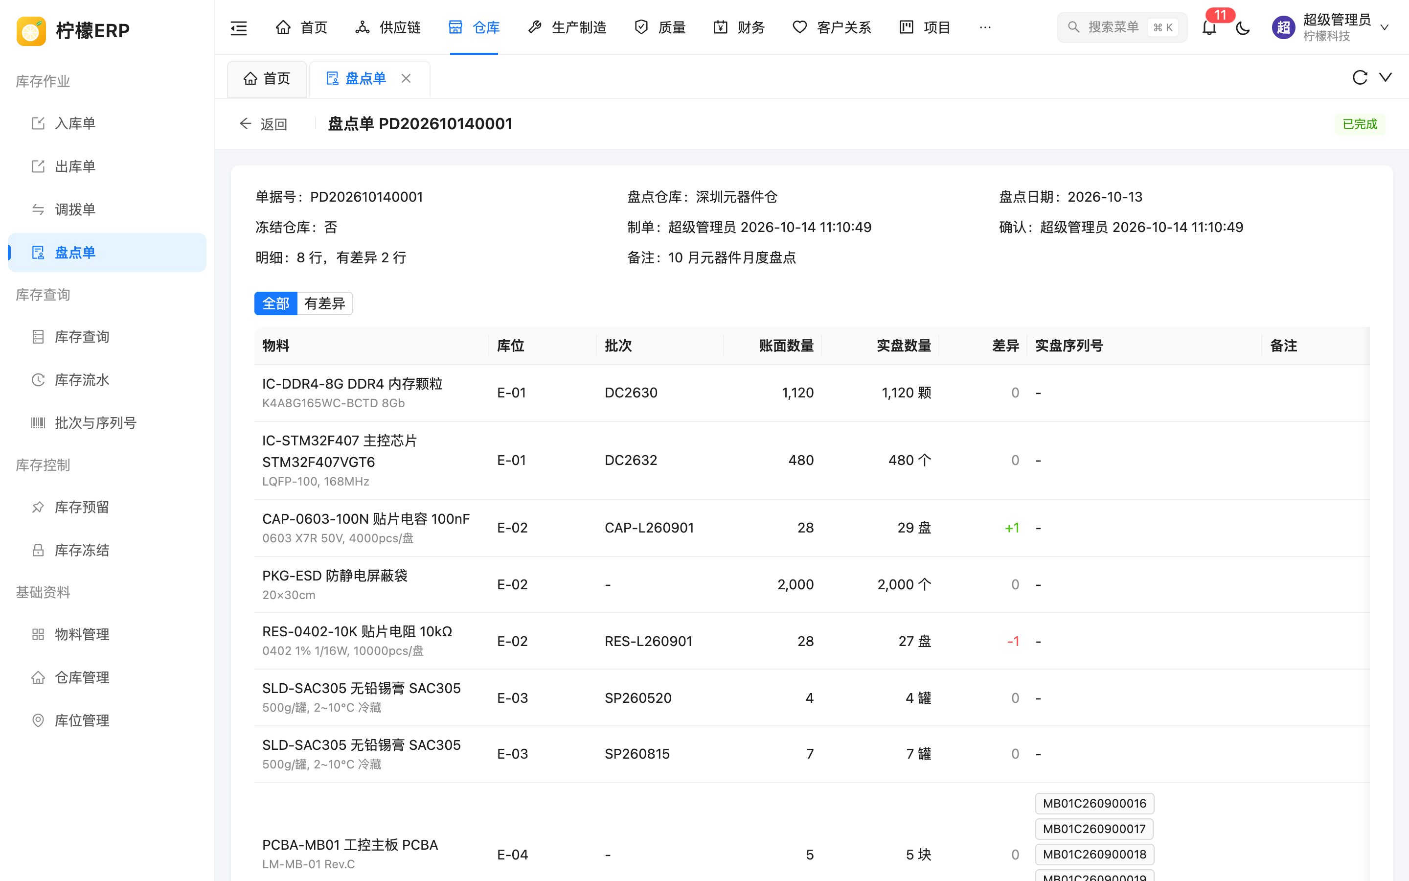Open 财务 top menu

point(739,27)
